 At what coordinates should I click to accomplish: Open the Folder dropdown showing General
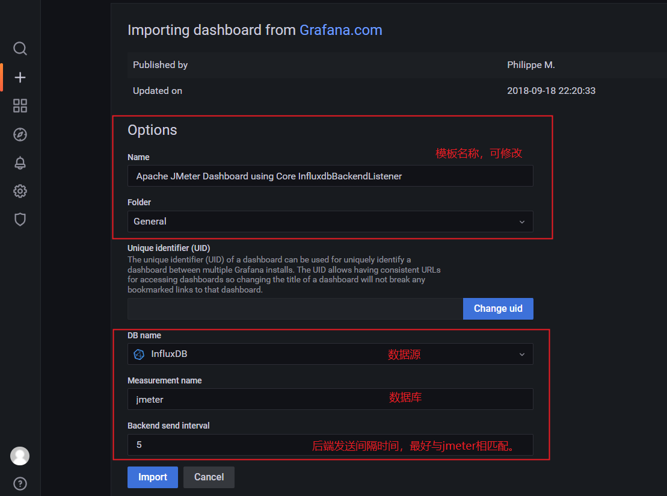[x=330, y=222]
